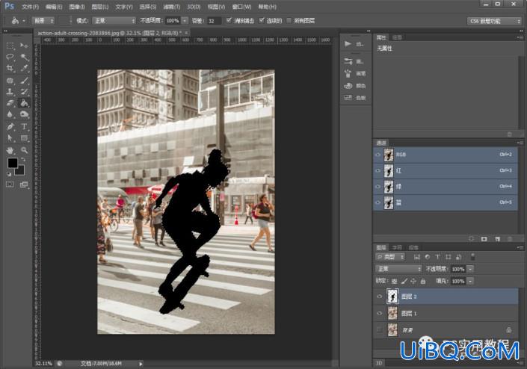Open the layer fill arrow
Viewport: 527px width, 369px height.
click(470, 281)
